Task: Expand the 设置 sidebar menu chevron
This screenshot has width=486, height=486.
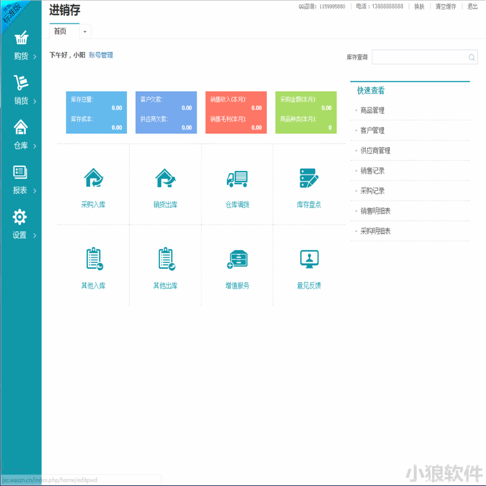Action: point(33,235)
